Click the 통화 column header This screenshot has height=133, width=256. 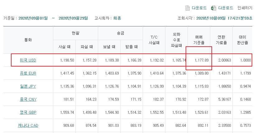pyautogui.click(x=28, y=40)
